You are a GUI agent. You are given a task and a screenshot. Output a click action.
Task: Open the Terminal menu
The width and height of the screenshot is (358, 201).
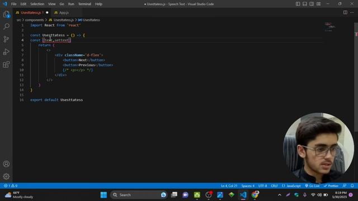(x=84, y=4)
